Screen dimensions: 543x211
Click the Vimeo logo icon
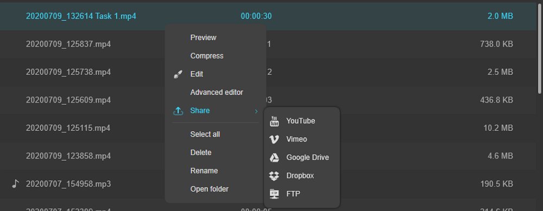pos(274,139)
